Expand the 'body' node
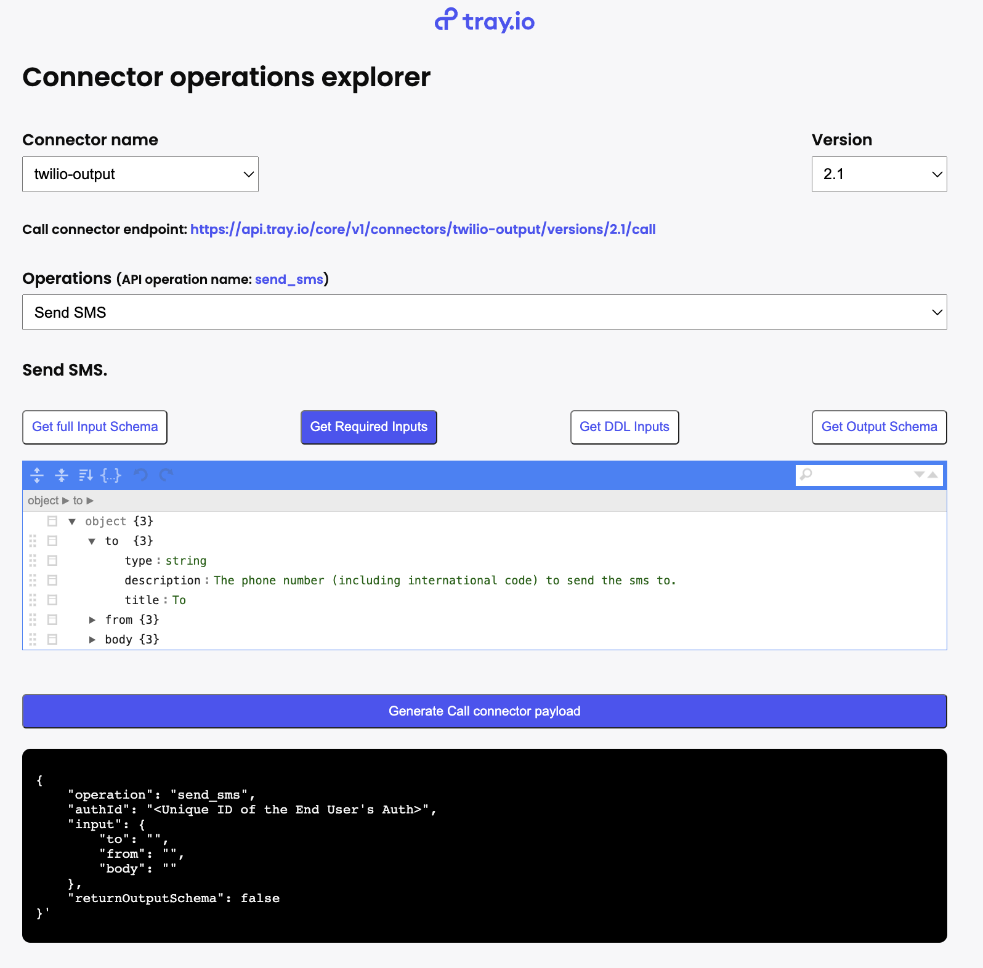The width and height of the screenshot is (983, 968). pyautogui.click(x=92, y=640)
